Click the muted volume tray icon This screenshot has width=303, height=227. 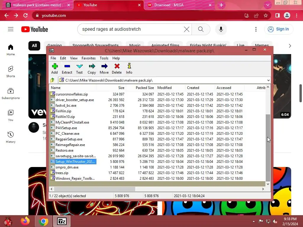coord(275,221)
